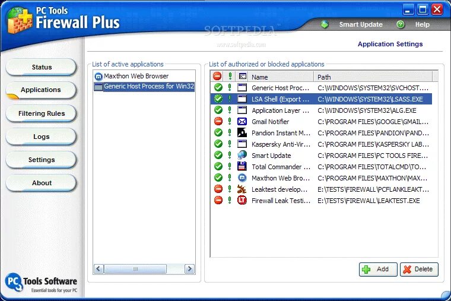The height and width of the screenshot is (301, 451).
Task: Click the Name column header
Action: [282, 77]
